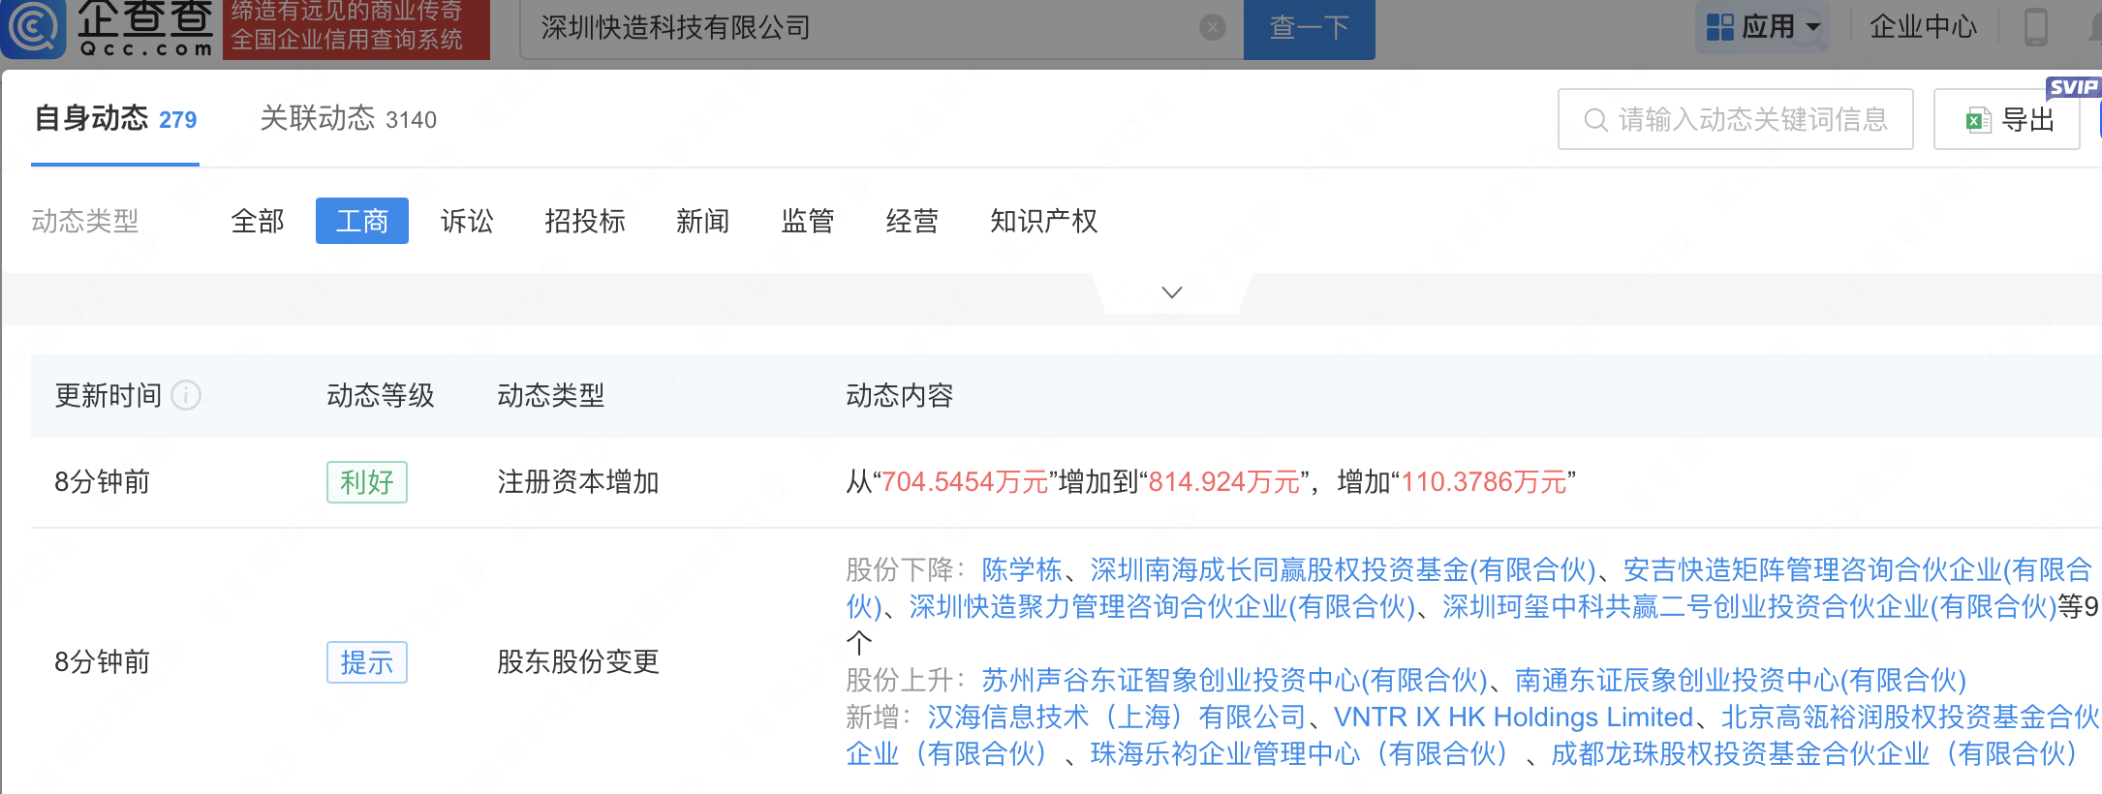Expand the filter panel chevron
Image resolution: width=2102 pixels, height=794 pixels.
[x=1171, y=292]
